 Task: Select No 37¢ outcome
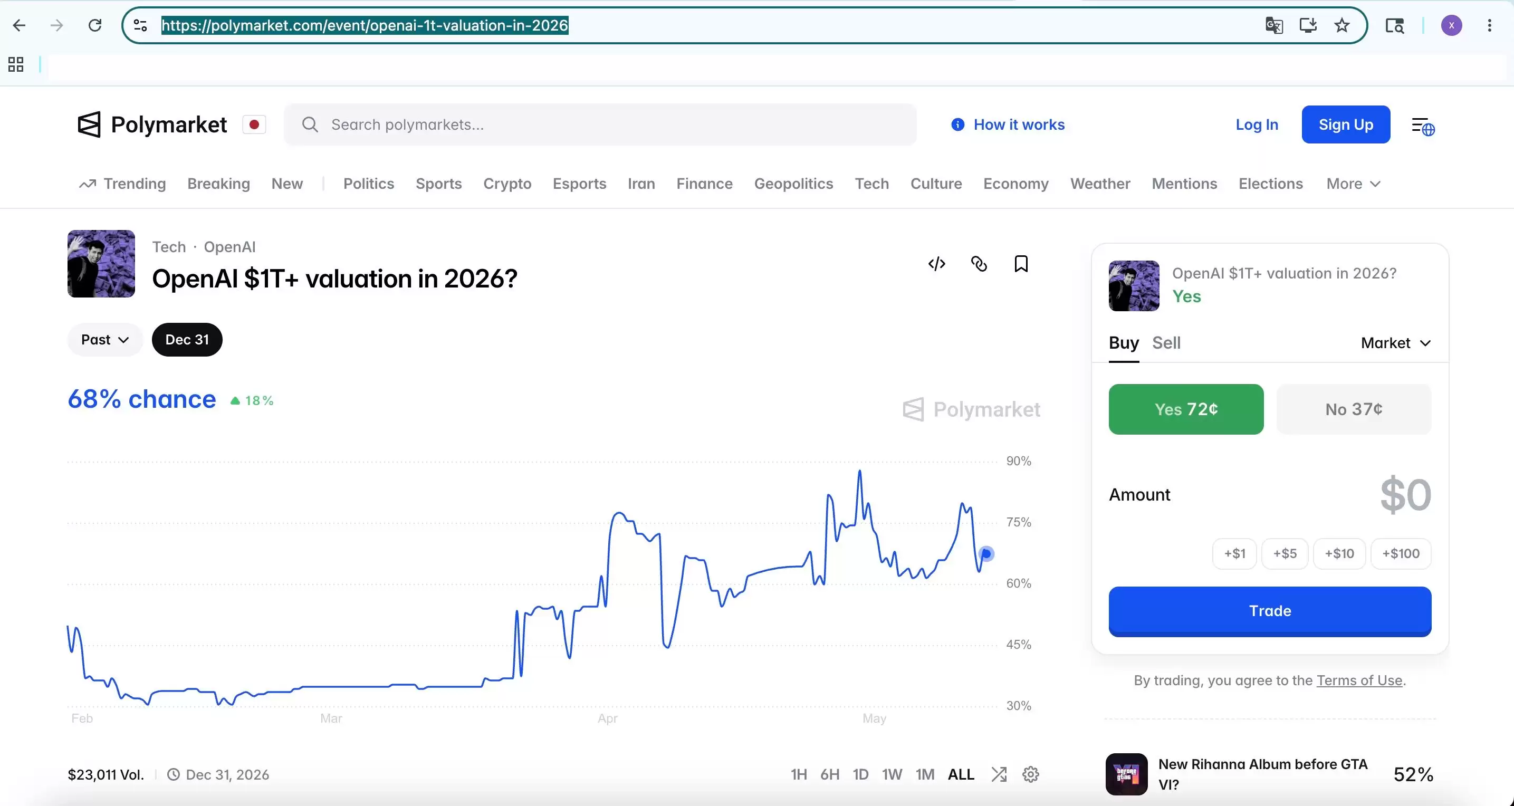(1354, 409)
